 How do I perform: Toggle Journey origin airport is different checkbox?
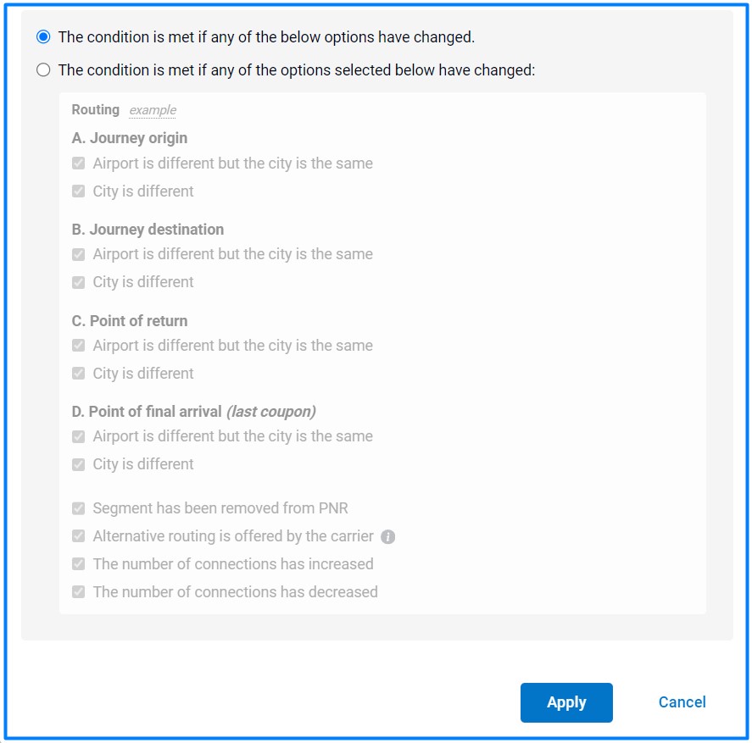(x=79, y=164)
